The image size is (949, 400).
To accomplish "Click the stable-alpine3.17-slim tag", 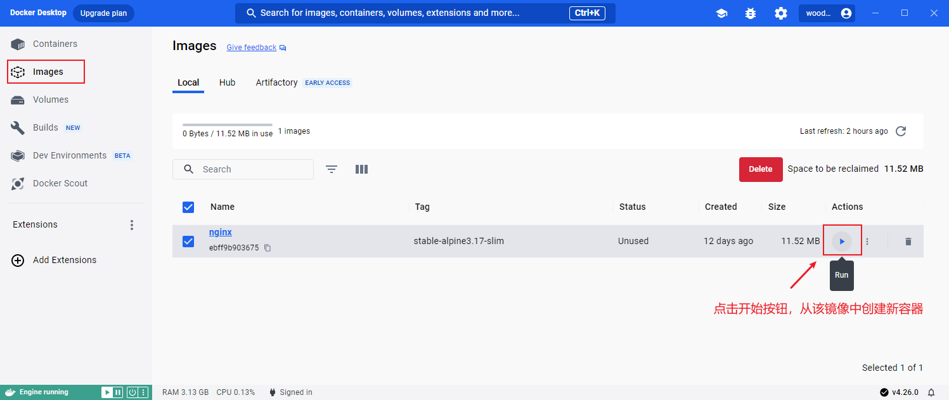I will tap(458, 241).
